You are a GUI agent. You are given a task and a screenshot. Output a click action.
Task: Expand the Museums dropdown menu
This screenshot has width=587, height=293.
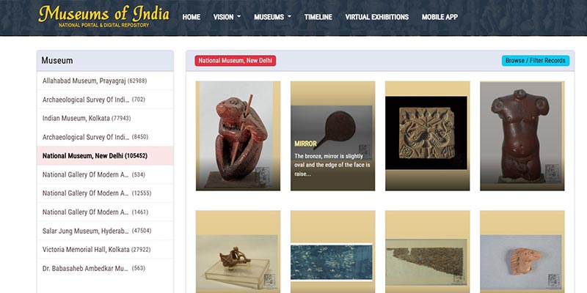click(x=272, y=17)
